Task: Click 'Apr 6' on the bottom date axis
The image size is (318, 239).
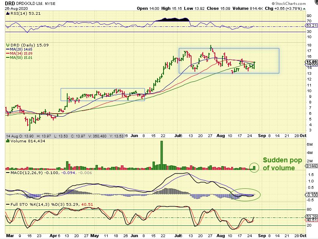Action: 55,236
